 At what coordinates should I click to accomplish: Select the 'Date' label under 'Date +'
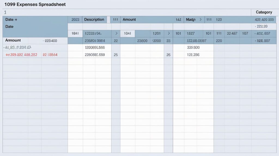[10, 27]
